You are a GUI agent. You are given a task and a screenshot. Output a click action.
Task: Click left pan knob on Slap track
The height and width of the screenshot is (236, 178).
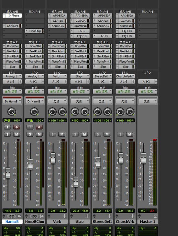(75, 112)
